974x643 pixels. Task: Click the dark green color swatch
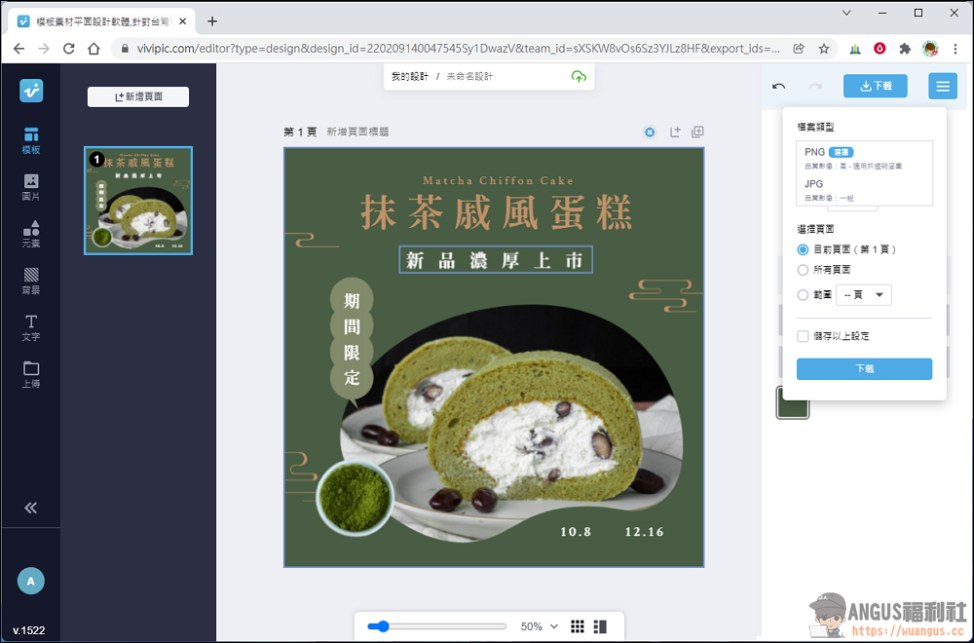click(x=793, y=403)
